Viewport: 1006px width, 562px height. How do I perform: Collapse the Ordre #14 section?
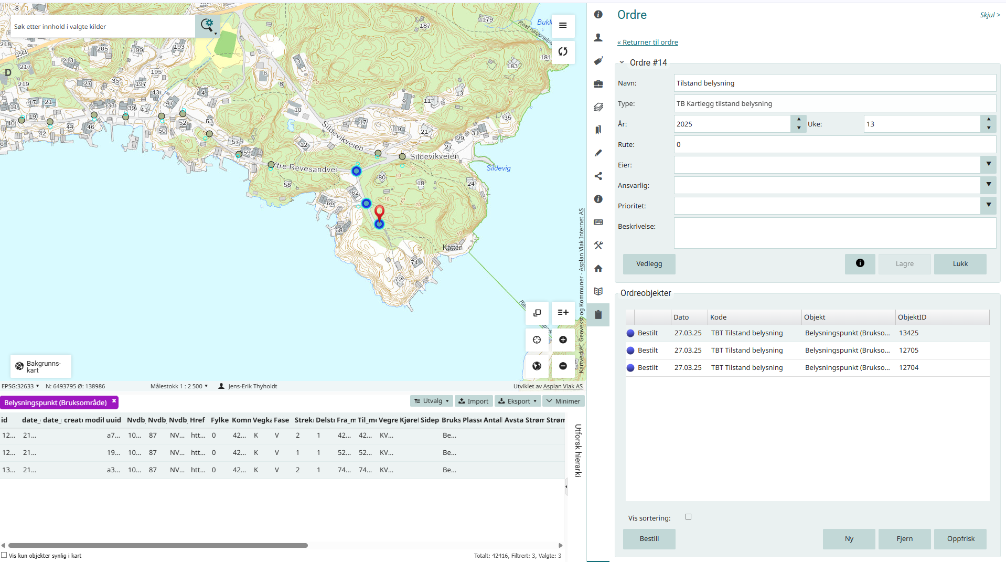tap(622, 62)
